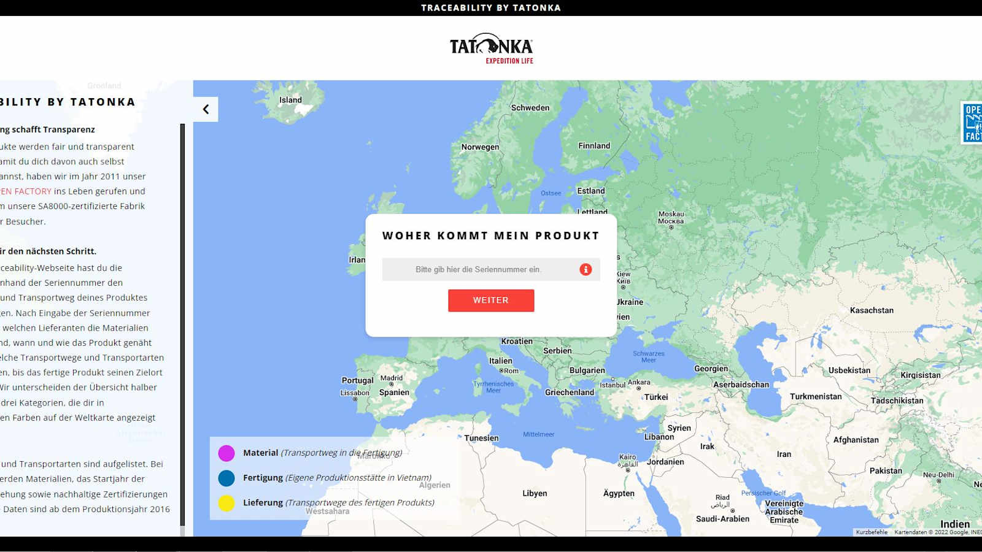Click the Georgien label on the map

(711, 369)
